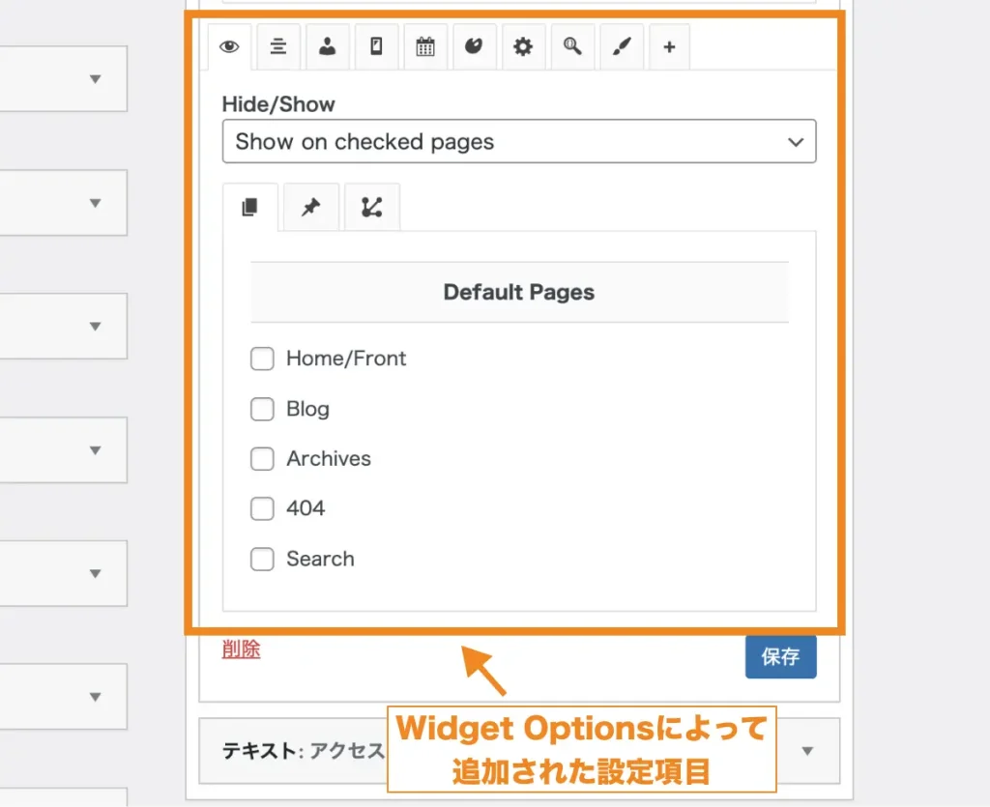Open the paintbrush styling tab
Viewport: 990px width, 807px height.
(621, 47)
